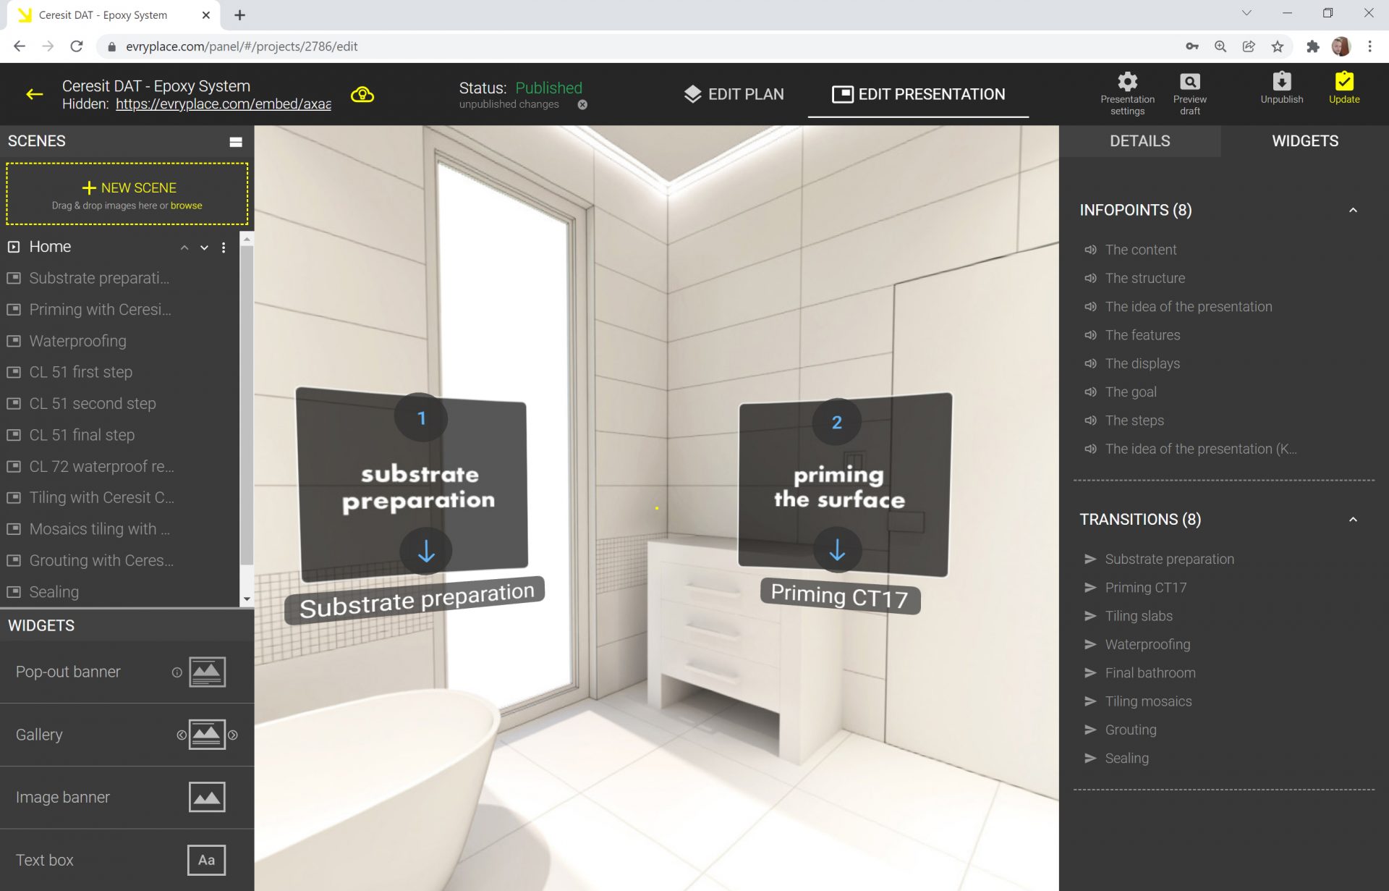Collapse the Infopoints section
1389x891 pixels.
[1353, 211]
